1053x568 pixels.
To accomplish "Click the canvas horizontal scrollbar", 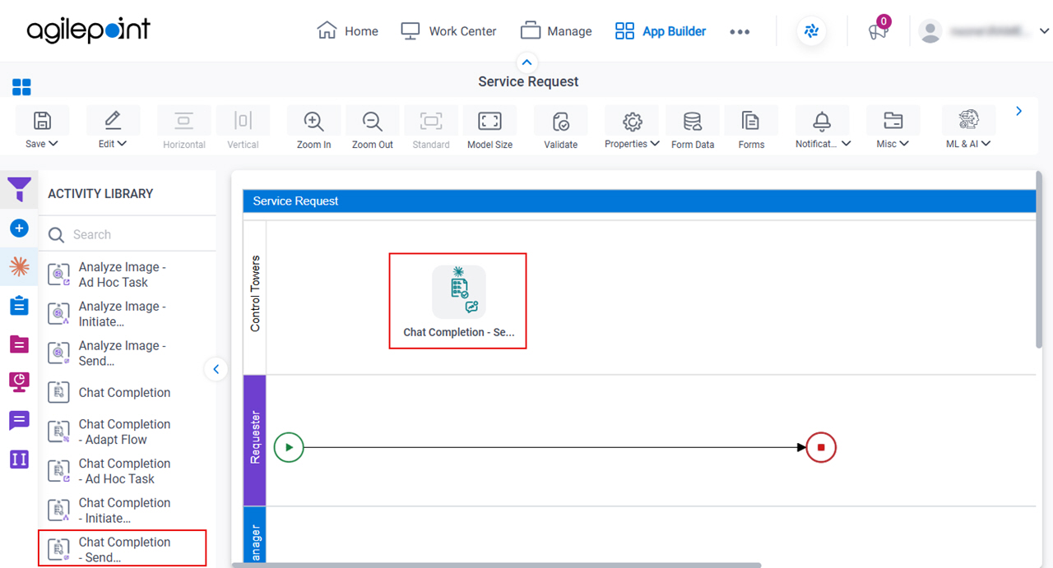I will pos(496,565).
